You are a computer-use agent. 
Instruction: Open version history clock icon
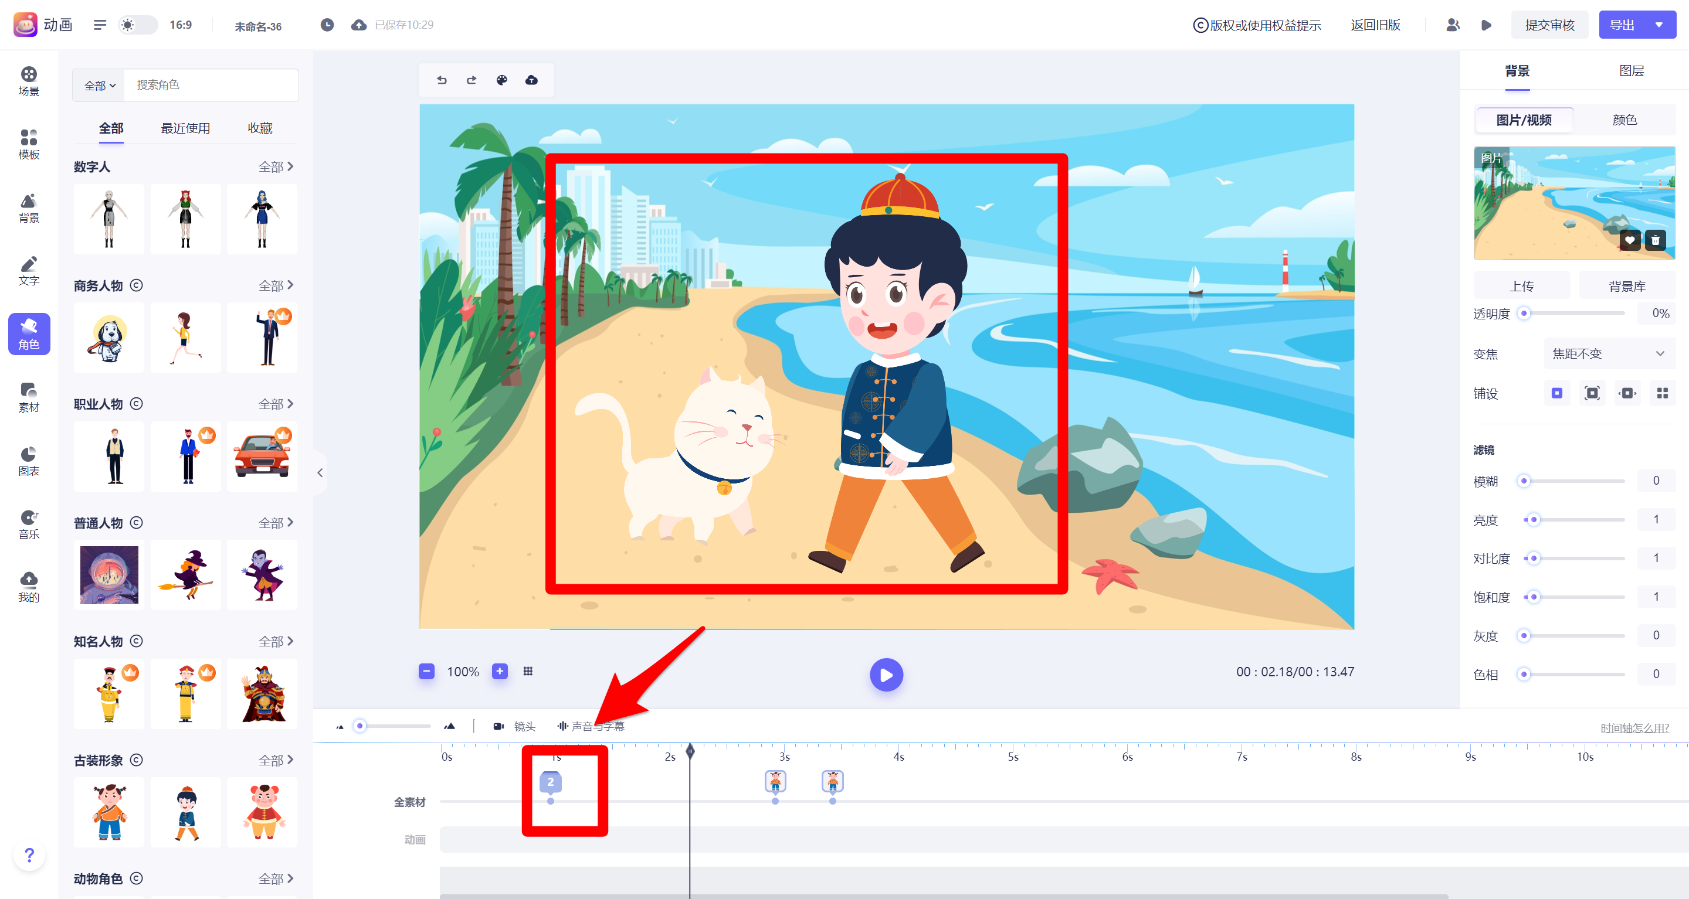327,25
